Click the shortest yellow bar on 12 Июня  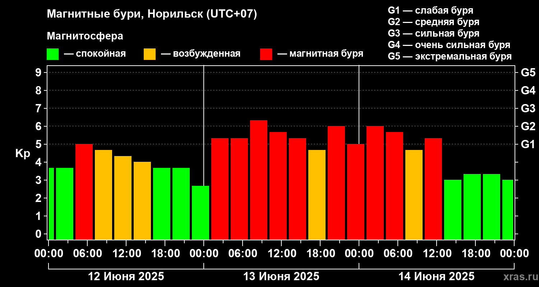142,201
